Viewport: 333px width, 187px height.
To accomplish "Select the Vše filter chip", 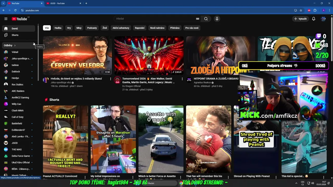I will [47, 28].
